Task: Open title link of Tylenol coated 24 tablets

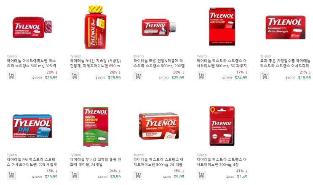Action: 158,162
